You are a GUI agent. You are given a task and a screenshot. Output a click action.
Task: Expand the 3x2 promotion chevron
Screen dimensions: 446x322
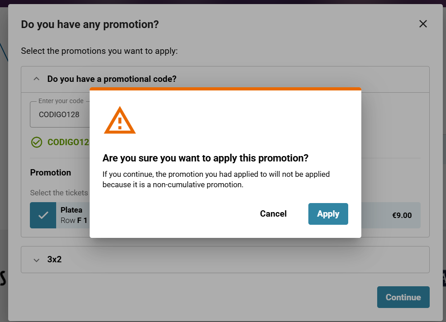tap(36, 260)
